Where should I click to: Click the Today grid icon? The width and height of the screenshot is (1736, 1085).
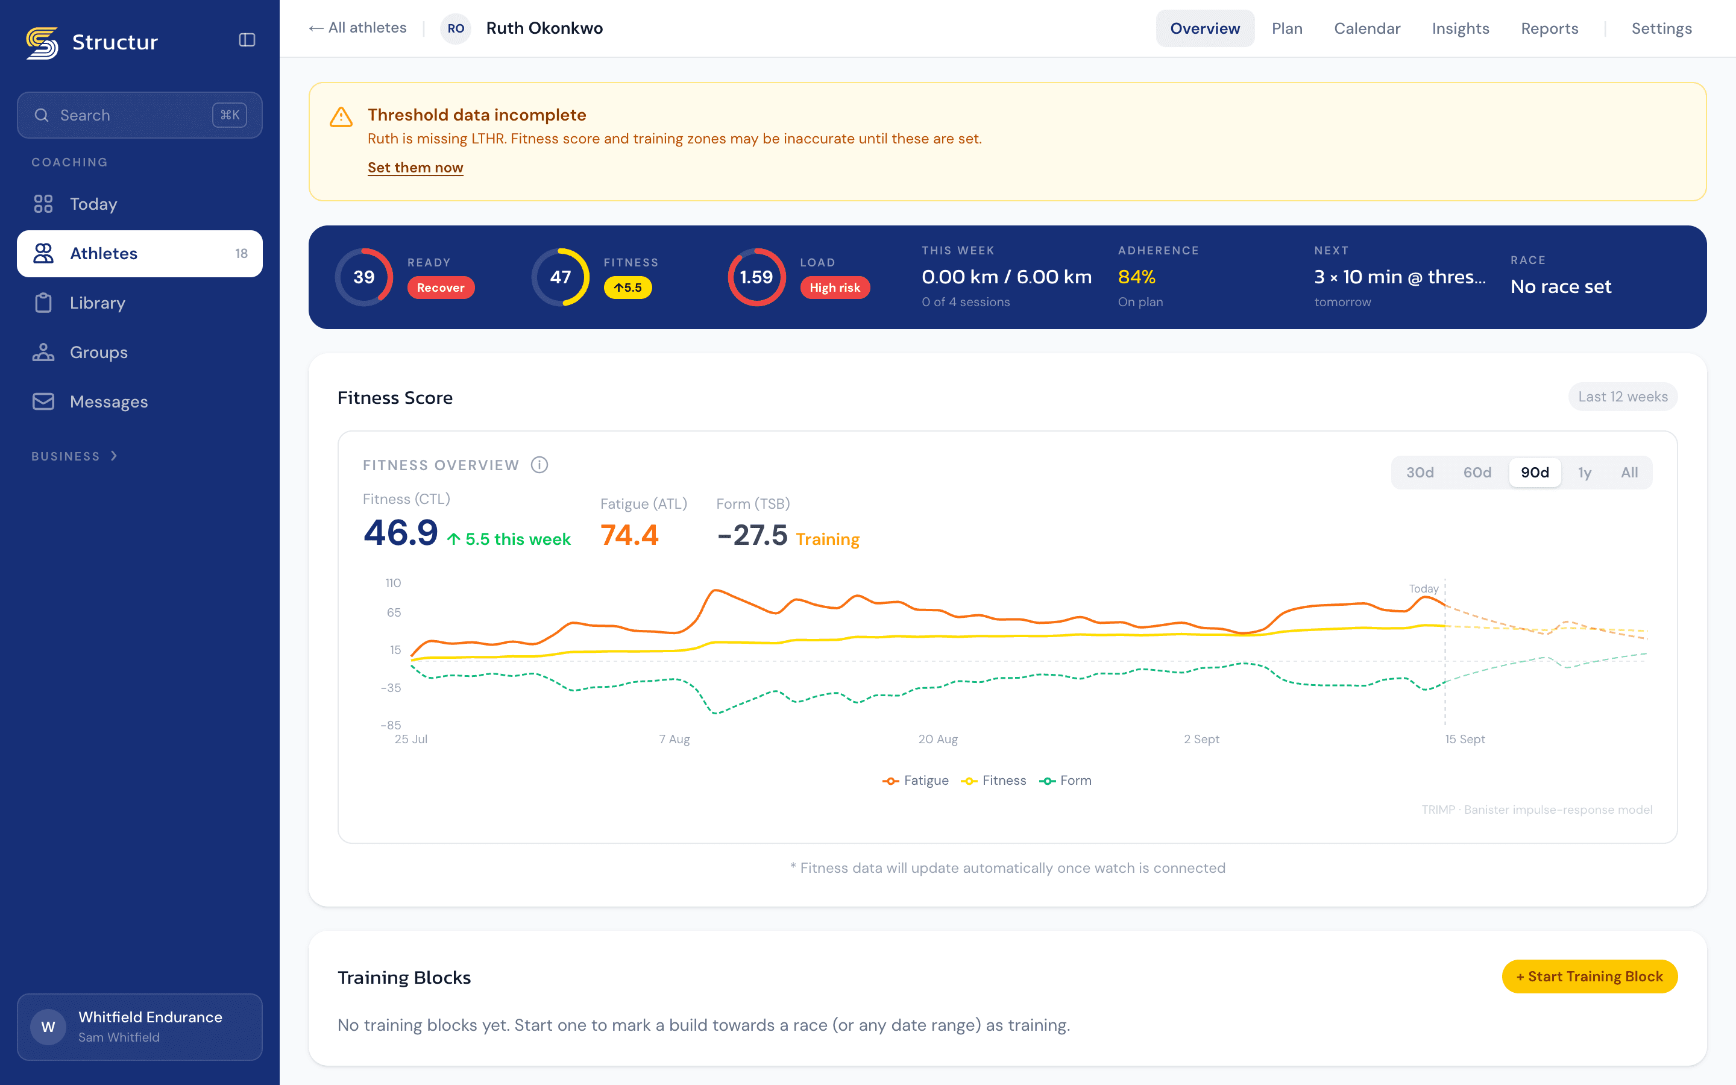tap(43, 204)
